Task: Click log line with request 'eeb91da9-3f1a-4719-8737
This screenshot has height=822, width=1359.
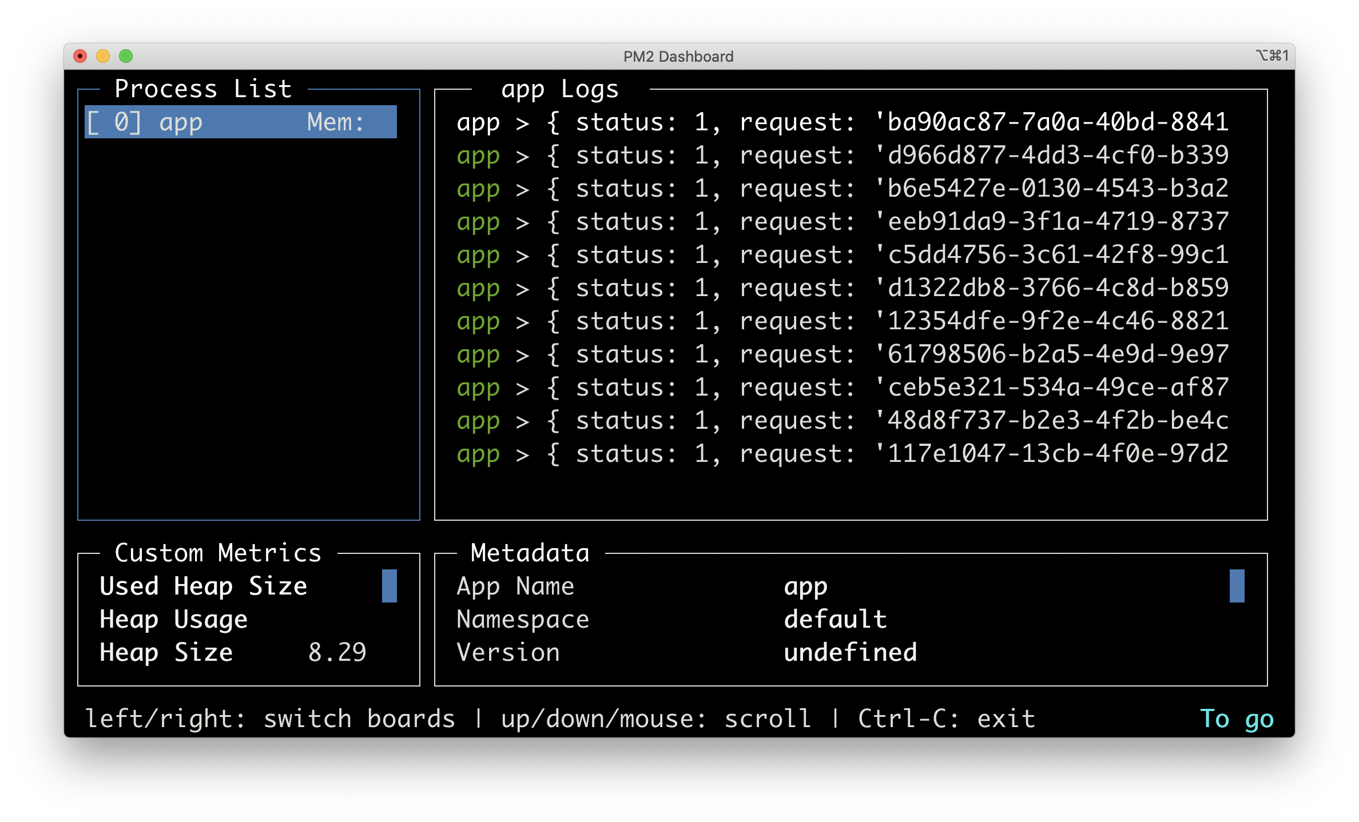Action: [843, 221]
